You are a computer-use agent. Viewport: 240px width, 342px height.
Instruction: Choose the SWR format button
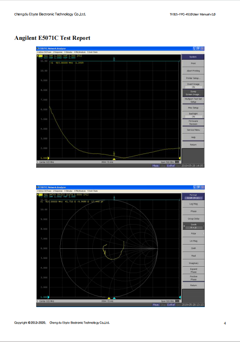(x=193, y=248)
